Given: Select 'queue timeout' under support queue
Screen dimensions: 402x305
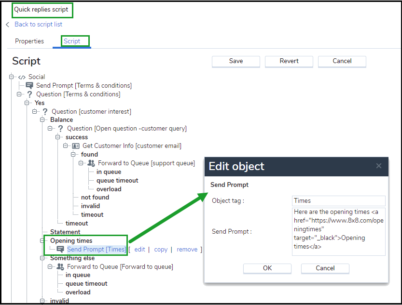Looking at the screenshot, I should pyautogui.click(x=117, y=181).
